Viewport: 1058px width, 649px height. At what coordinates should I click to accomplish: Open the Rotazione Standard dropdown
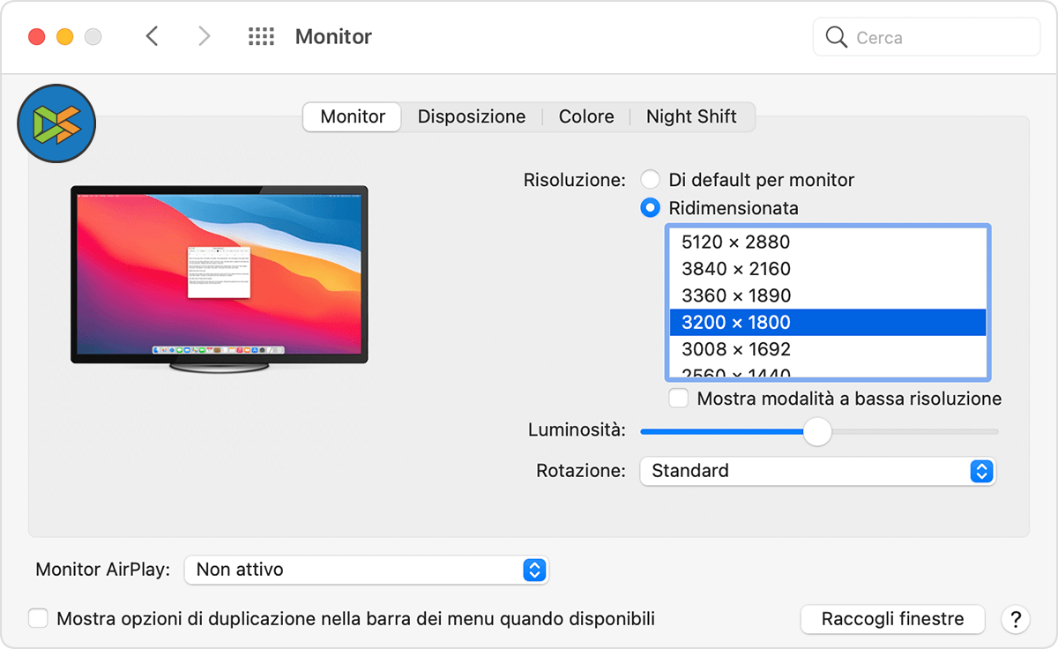(817, 471)
